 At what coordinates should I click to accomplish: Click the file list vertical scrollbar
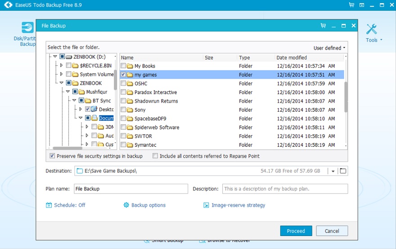tap(346, 97)
